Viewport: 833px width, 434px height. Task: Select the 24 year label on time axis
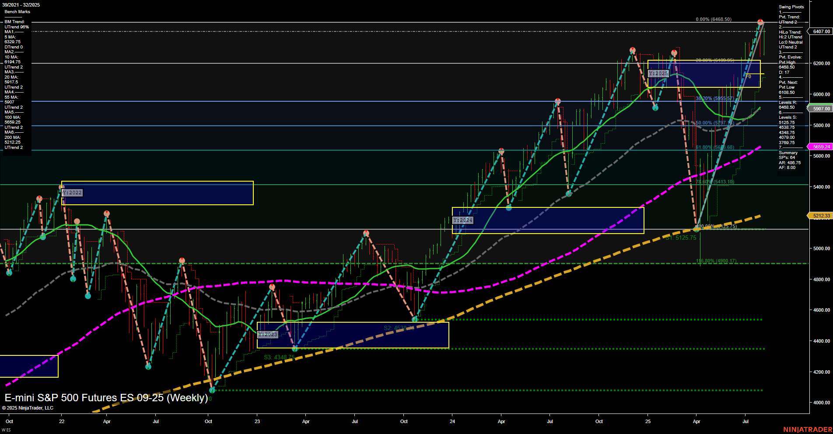coord(452,421)
